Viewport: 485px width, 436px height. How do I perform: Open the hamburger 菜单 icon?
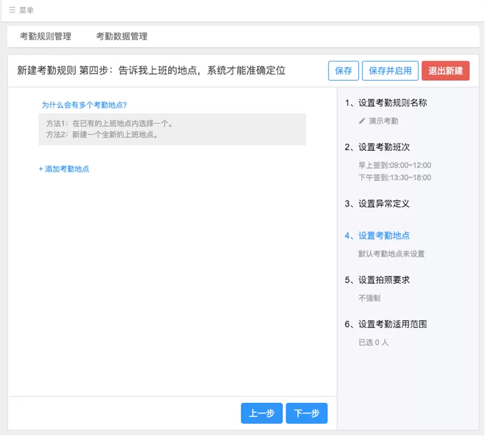(x=12, y=10)
